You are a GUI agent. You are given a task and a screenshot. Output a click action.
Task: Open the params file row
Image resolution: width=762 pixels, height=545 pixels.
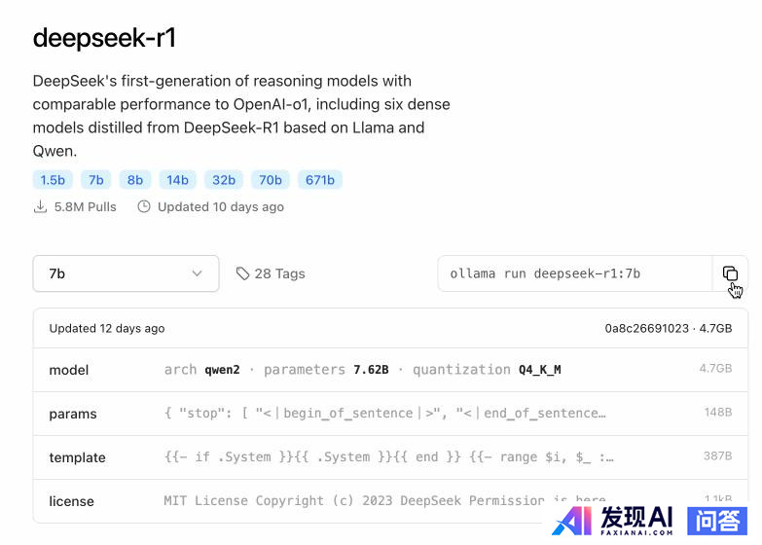(x=389, y=414)
